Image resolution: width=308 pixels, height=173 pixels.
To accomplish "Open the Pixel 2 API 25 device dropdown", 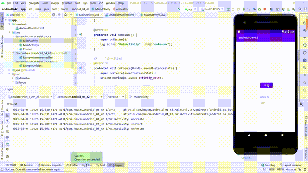I will coord(212,9).
